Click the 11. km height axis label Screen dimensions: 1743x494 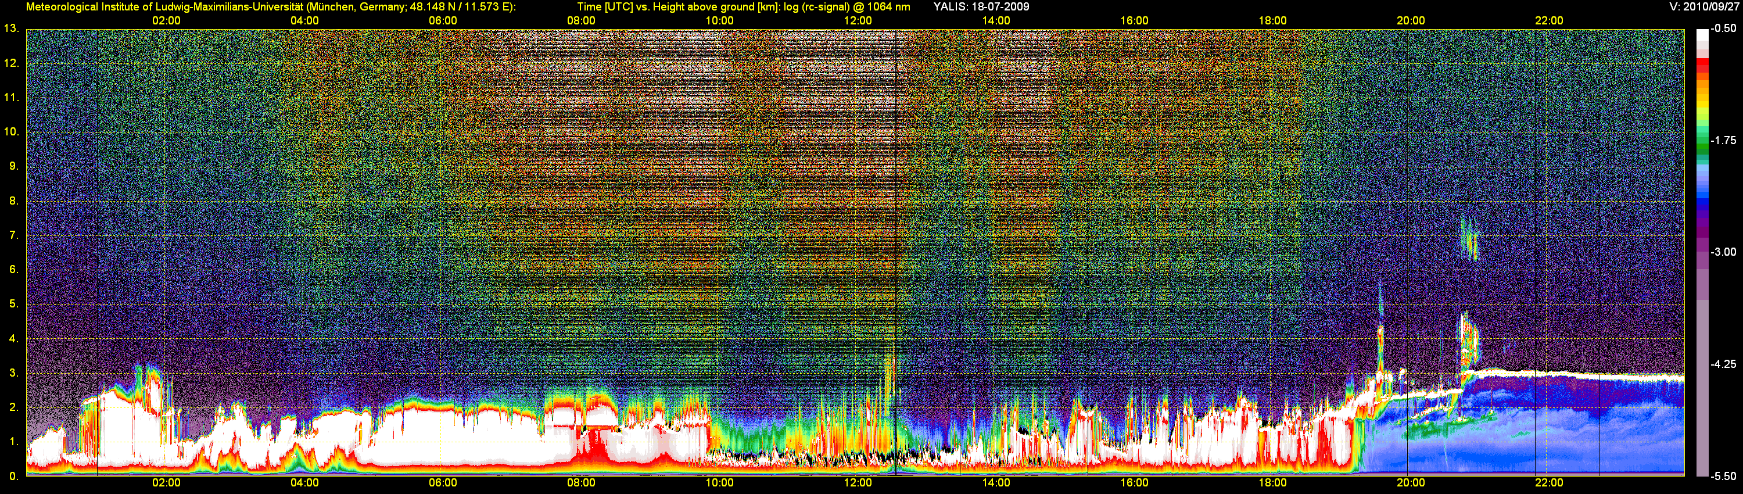click(12, 98)
